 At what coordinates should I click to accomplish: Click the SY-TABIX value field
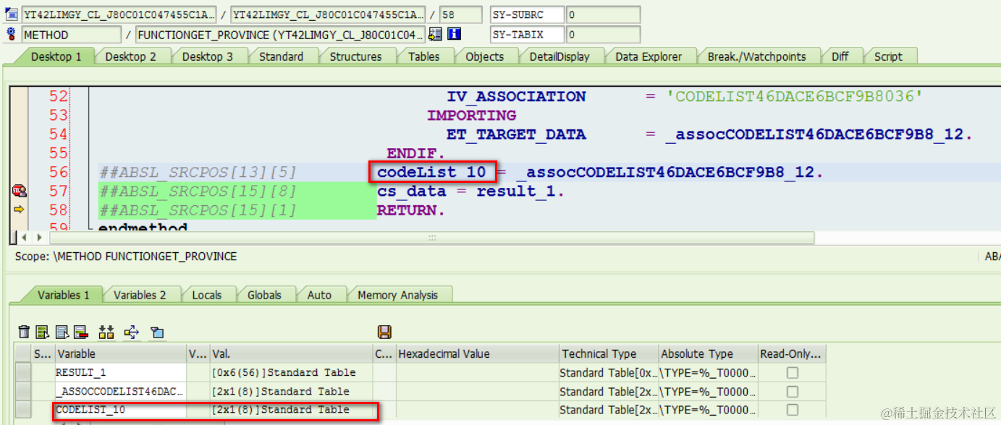tap(603, 34)
